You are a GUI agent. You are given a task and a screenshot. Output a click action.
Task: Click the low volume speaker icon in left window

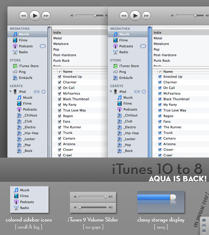pos(72,16)
